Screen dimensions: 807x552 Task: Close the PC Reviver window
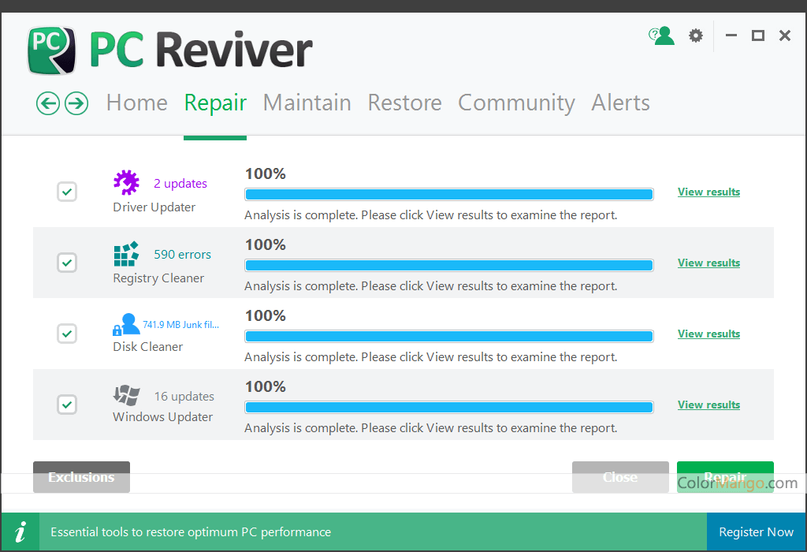click(785, 35)
